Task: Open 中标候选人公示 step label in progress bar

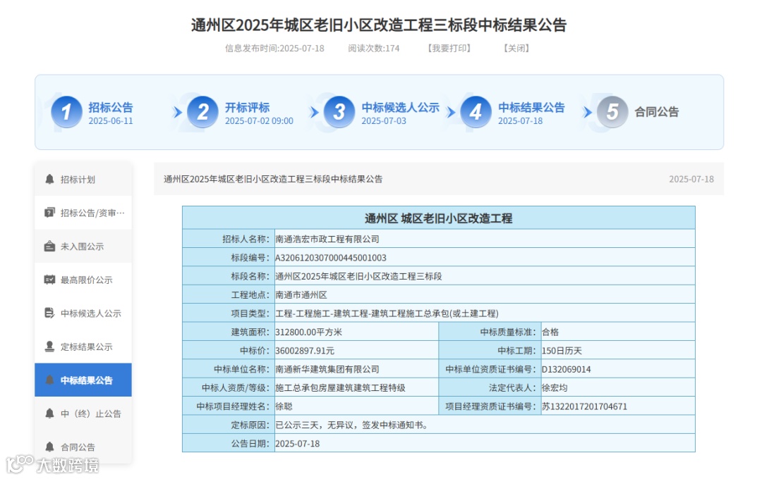Action: click(x=401, y=107)
